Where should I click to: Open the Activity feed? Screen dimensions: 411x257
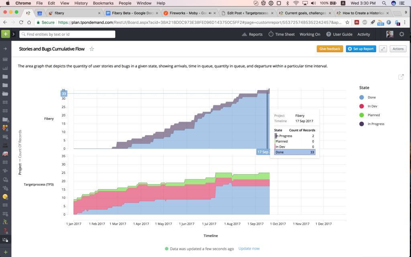coord(364,35)
